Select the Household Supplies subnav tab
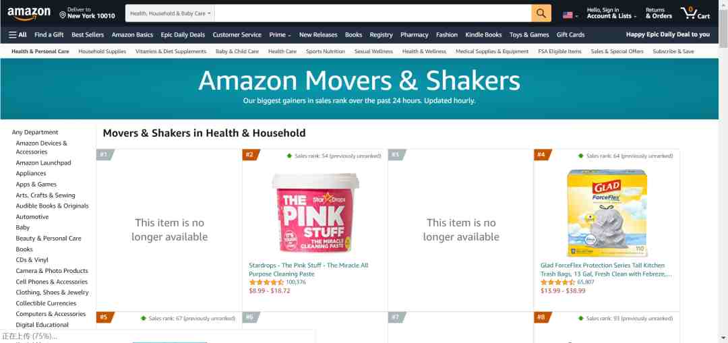This screenshot has height=343, width=728. tap(102, 51)
